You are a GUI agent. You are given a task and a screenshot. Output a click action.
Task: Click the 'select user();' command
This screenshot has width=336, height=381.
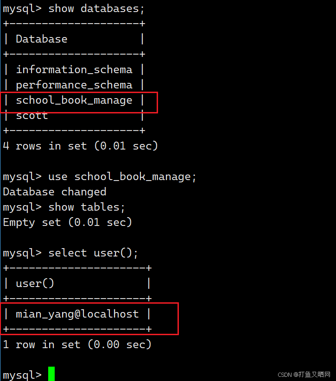coord(93,253)
